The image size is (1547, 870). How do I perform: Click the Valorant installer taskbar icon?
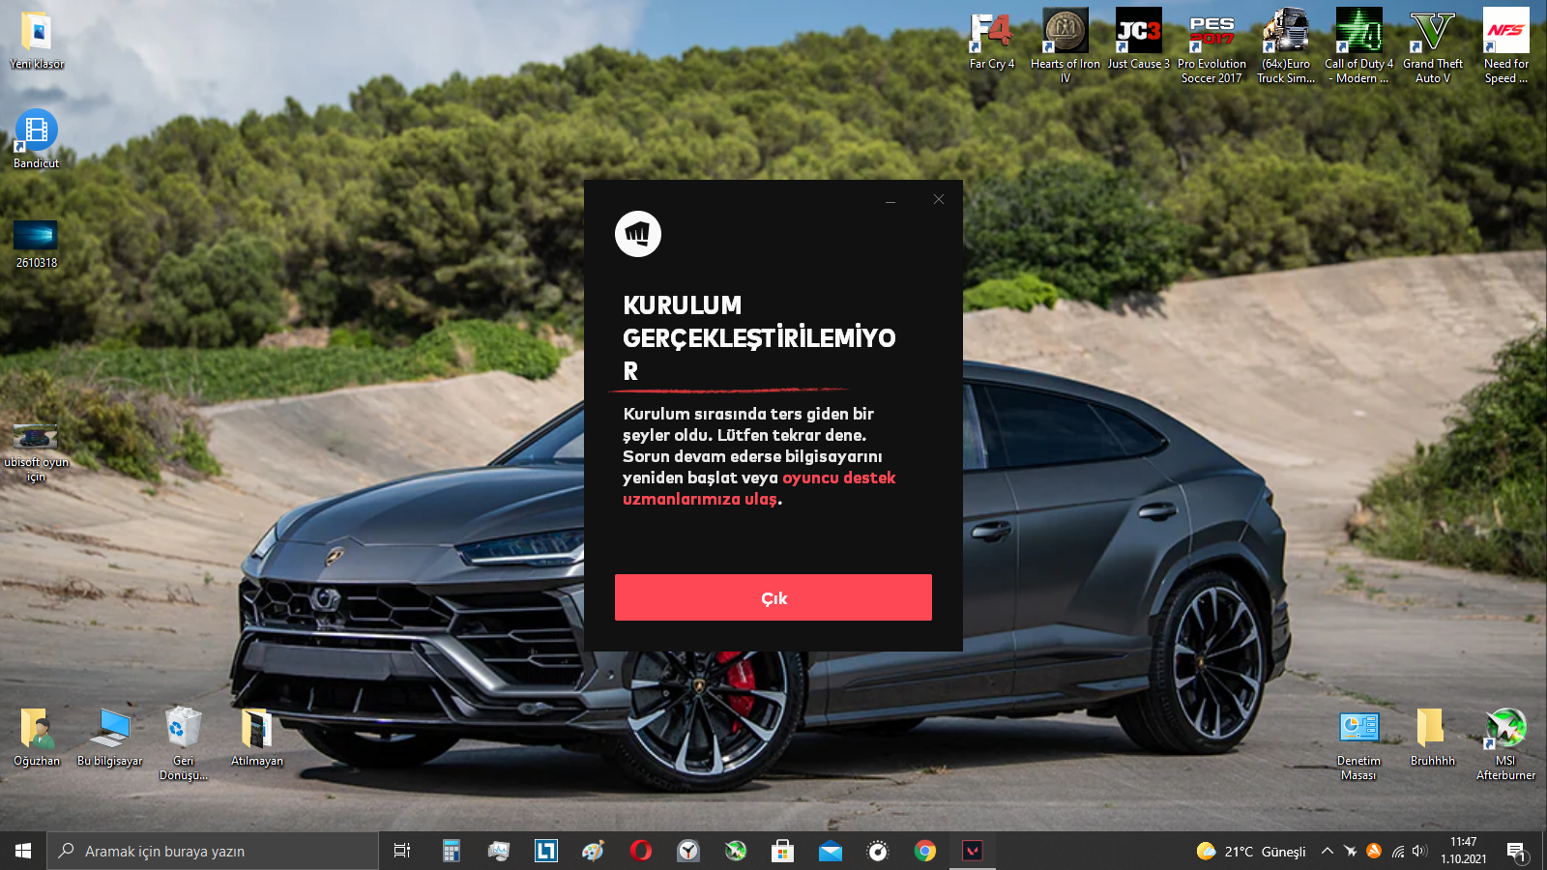coord(973,851)
